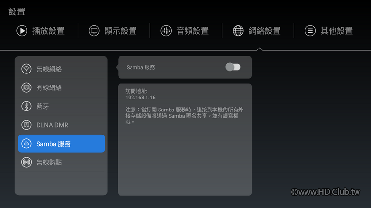The width and height of the screenshot is (371, 208).
Task: Click the cloud icon in Samba 服務 item
Action: [x=26, y=143]
